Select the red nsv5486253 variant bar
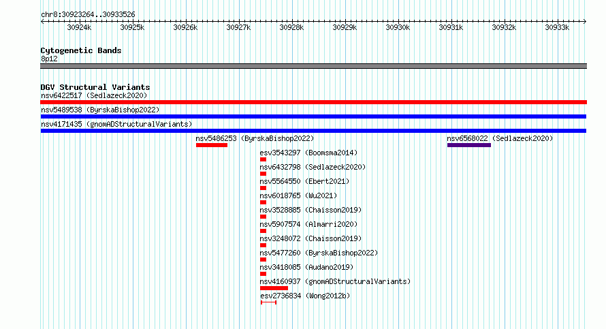 pos(212,145)
